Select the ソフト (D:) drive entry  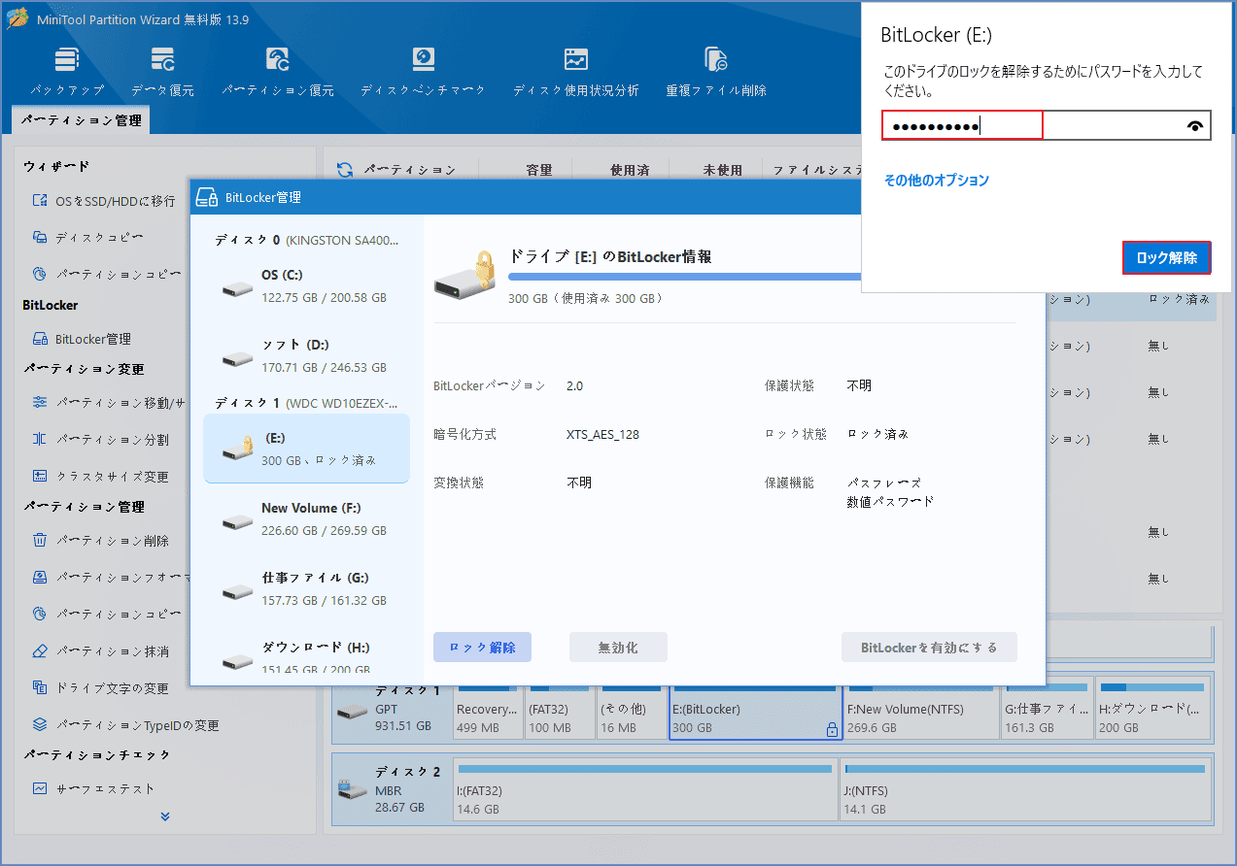(x=307, y=355)
